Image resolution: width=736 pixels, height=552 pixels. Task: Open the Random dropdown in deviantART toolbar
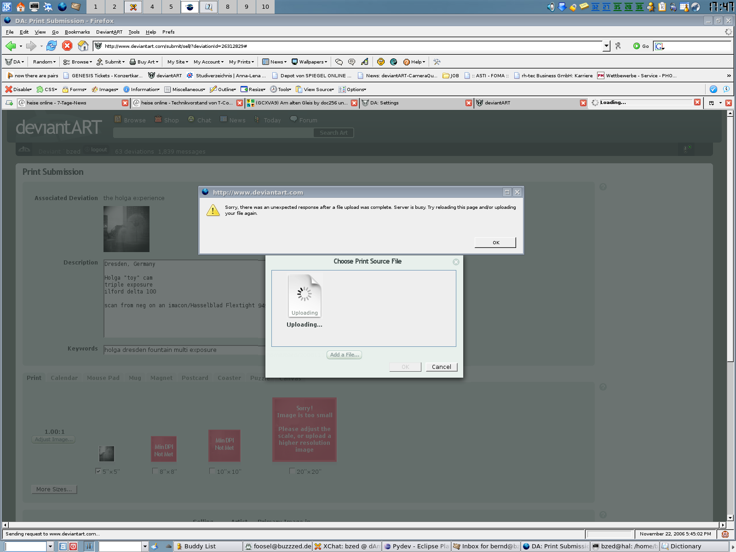click(x=44, y=62)
